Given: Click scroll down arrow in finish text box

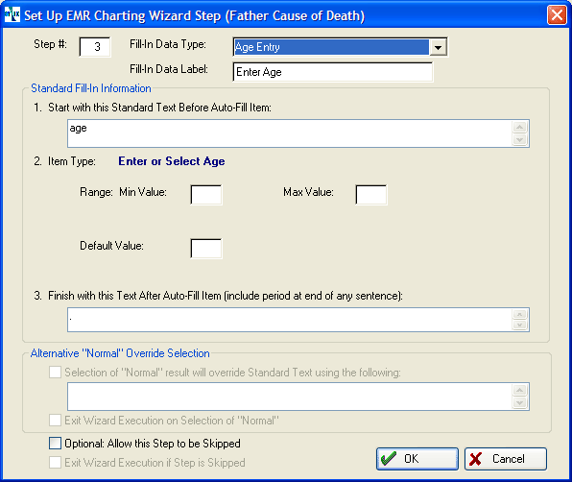Looking at the screenshot, I should (520, 325).
